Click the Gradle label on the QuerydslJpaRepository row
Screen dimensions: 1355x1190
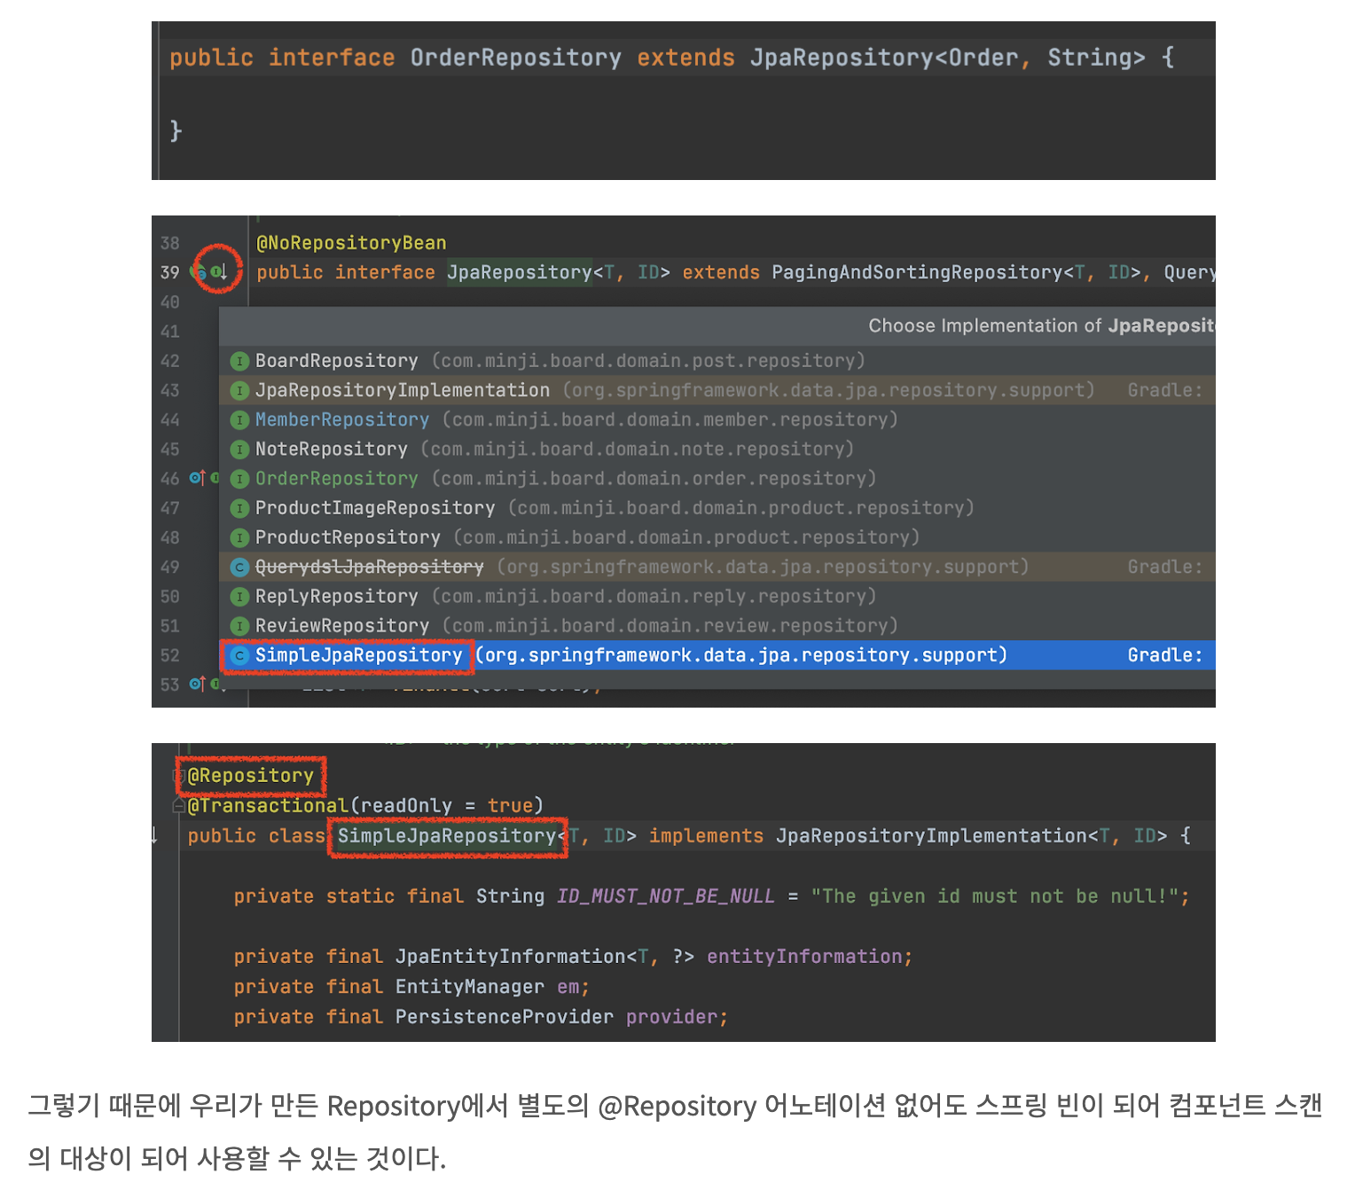pyautogui.click(x=1165, y=567)
